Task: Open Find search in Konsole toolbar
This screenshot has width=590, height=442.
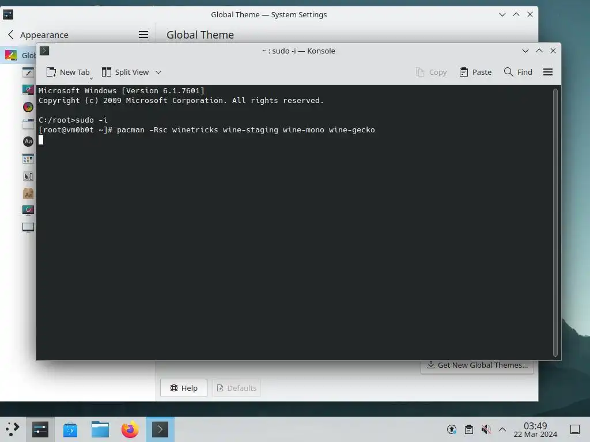Action: pos(518,72)
